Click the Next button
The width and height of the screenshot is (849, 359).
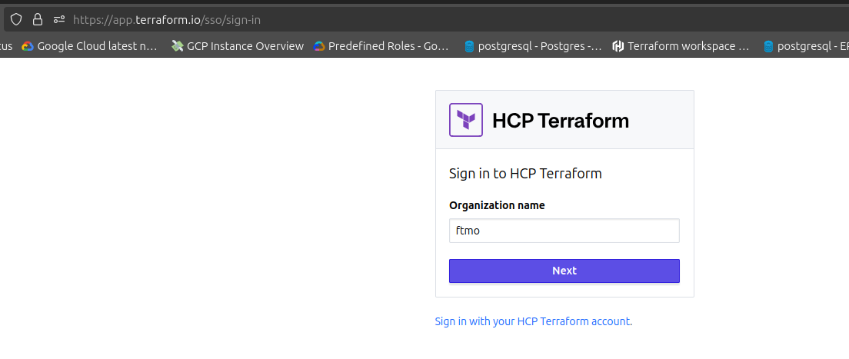[564, 271]
